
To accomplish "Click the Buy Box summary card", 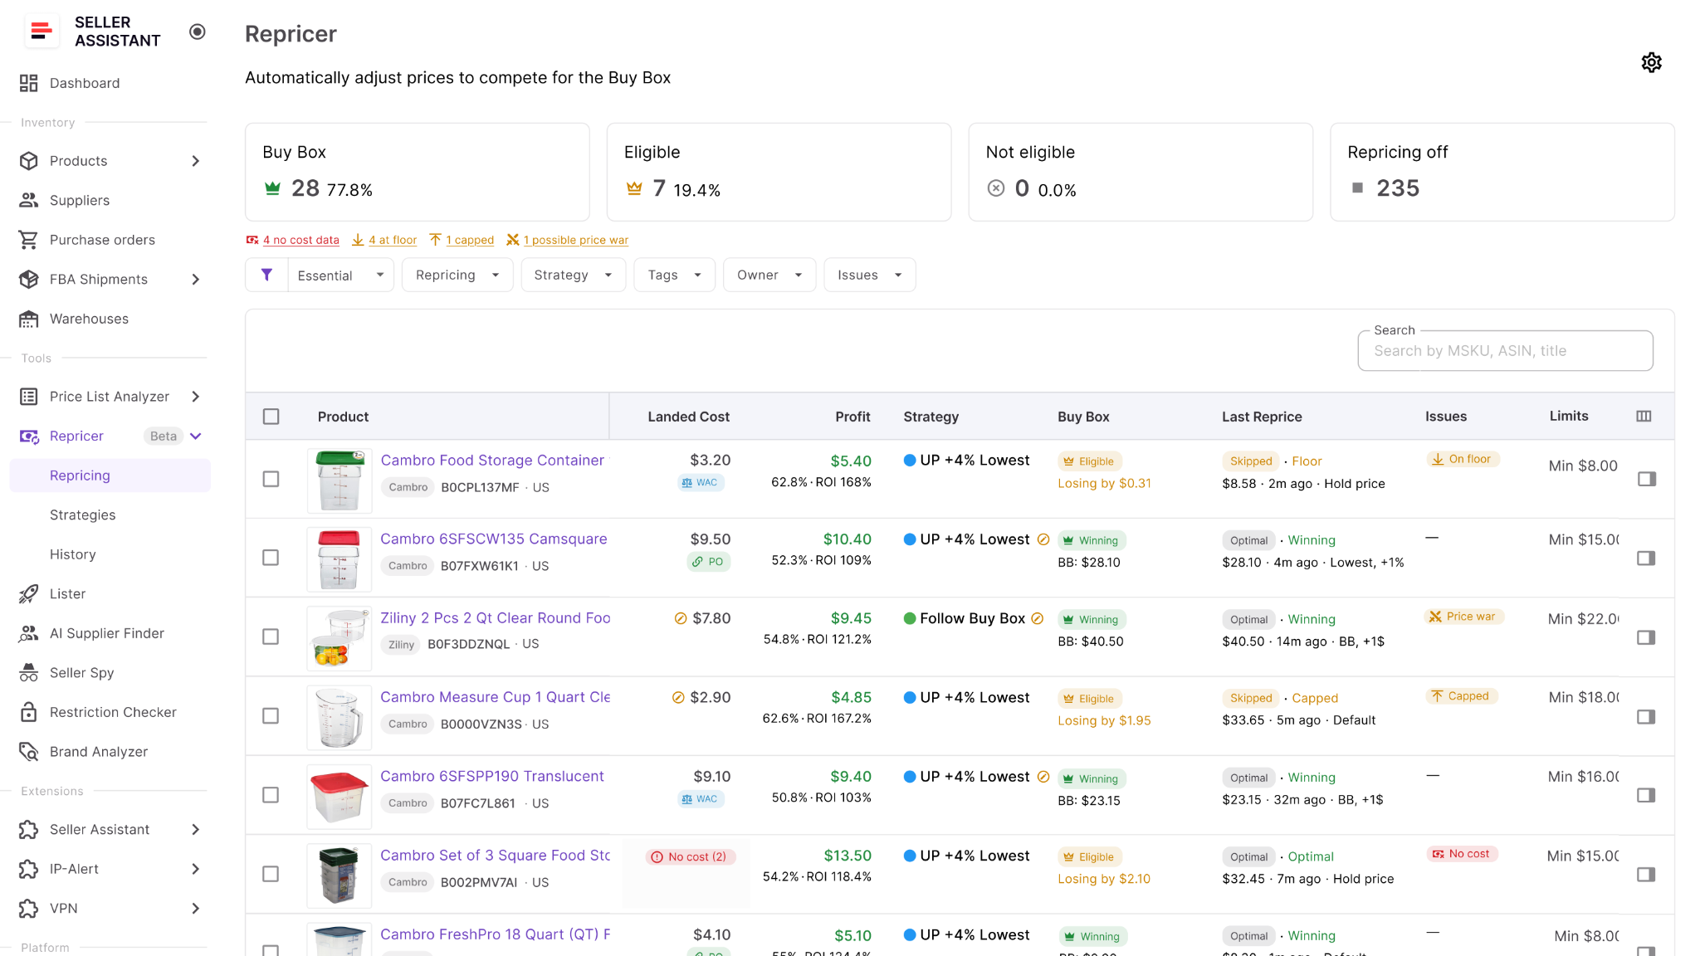I will 418,172.
